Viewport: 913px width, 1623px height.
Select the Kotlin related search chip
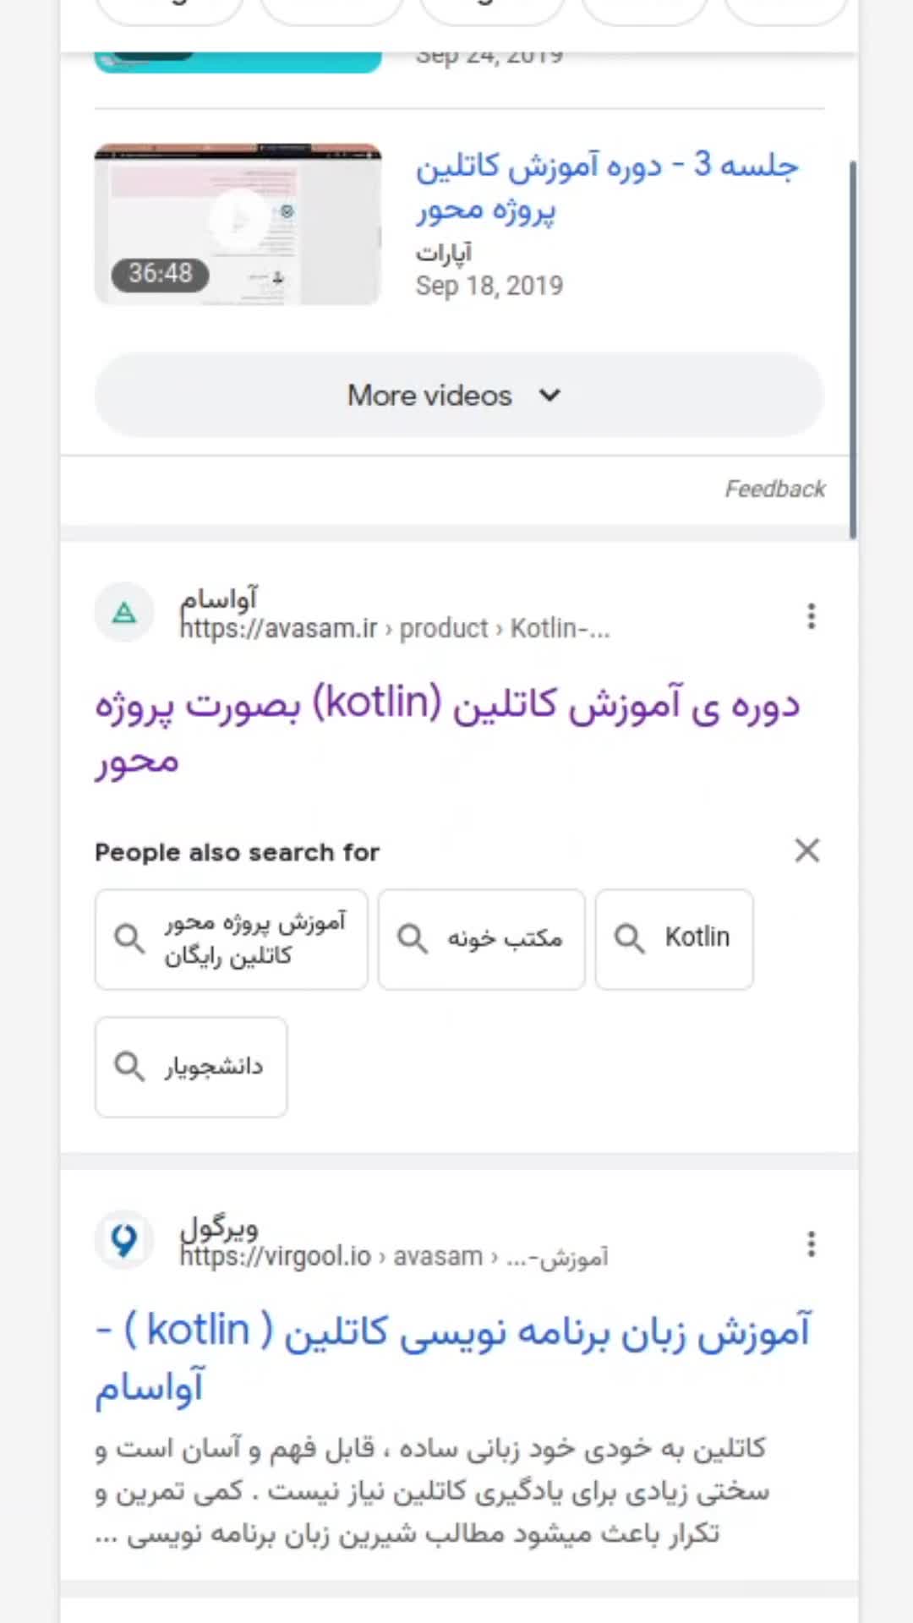coord(697,938)
